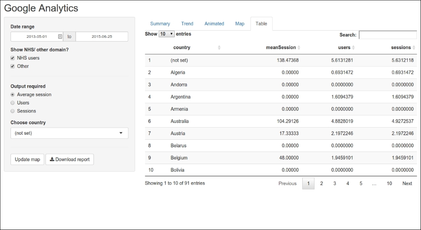Screen dimensions: 421x230
Task: Click the table Search input field
Action: coord(388,35)
